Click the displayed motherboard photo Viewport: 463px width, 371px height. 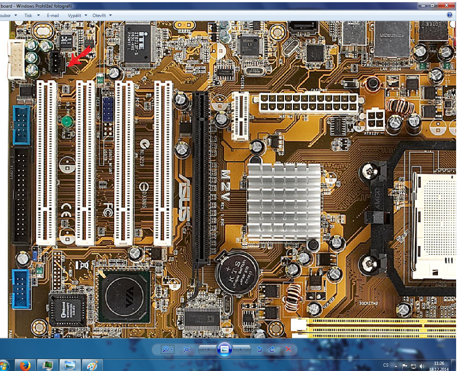232,179
